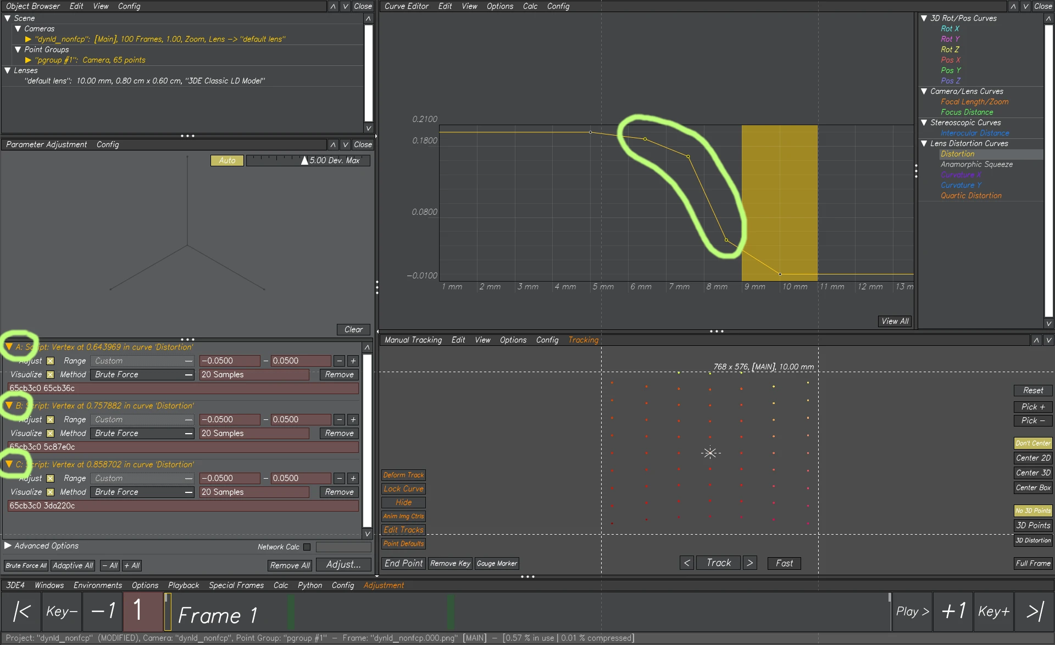The width and height of the screenshot is (1055, 645).
Task: Collapse Point Groups node
Action: 18,49
